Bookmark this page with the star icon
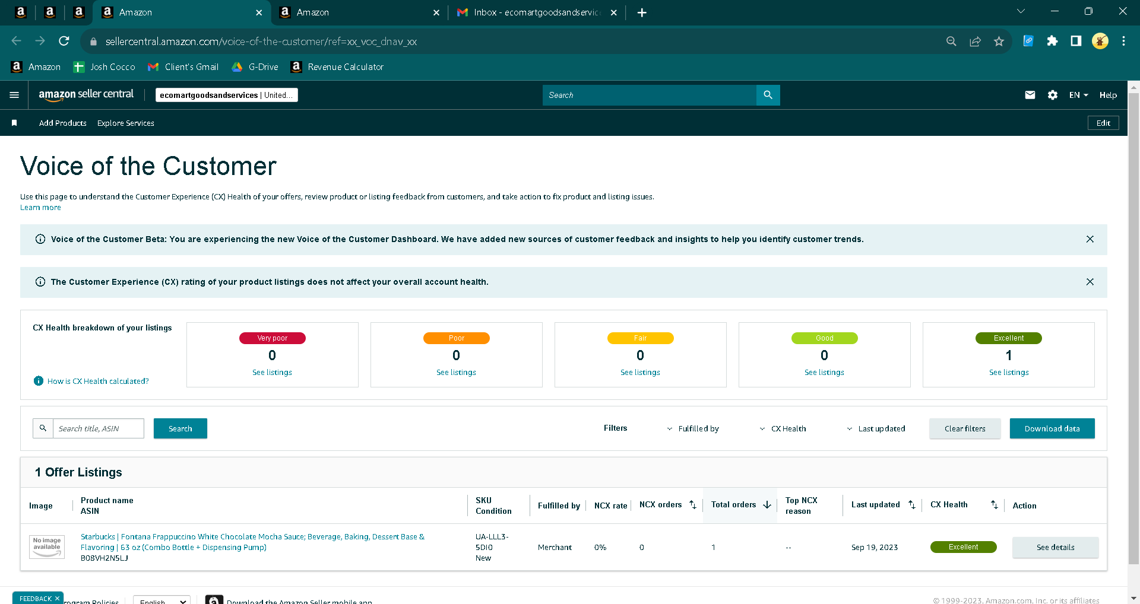Image resolution: width=1140 pixels, height=604 pixels. tap(999, 41)
